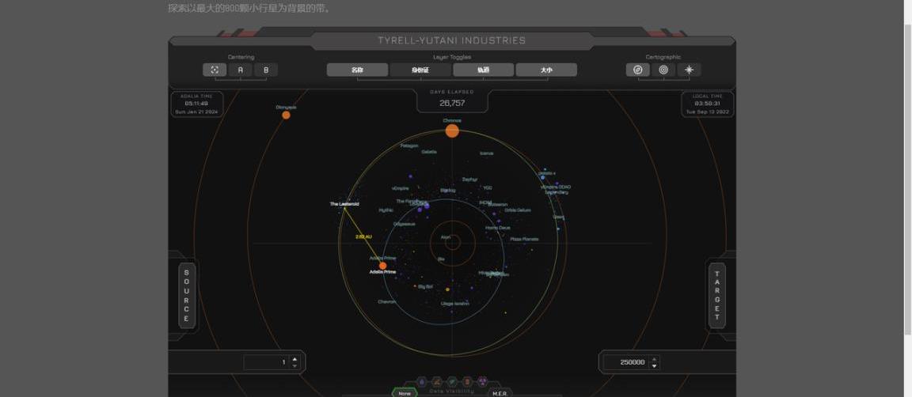912x397 pixels.
Task: Select the red hexagon Data Visibility icon
Action: [x=467, y=382]
